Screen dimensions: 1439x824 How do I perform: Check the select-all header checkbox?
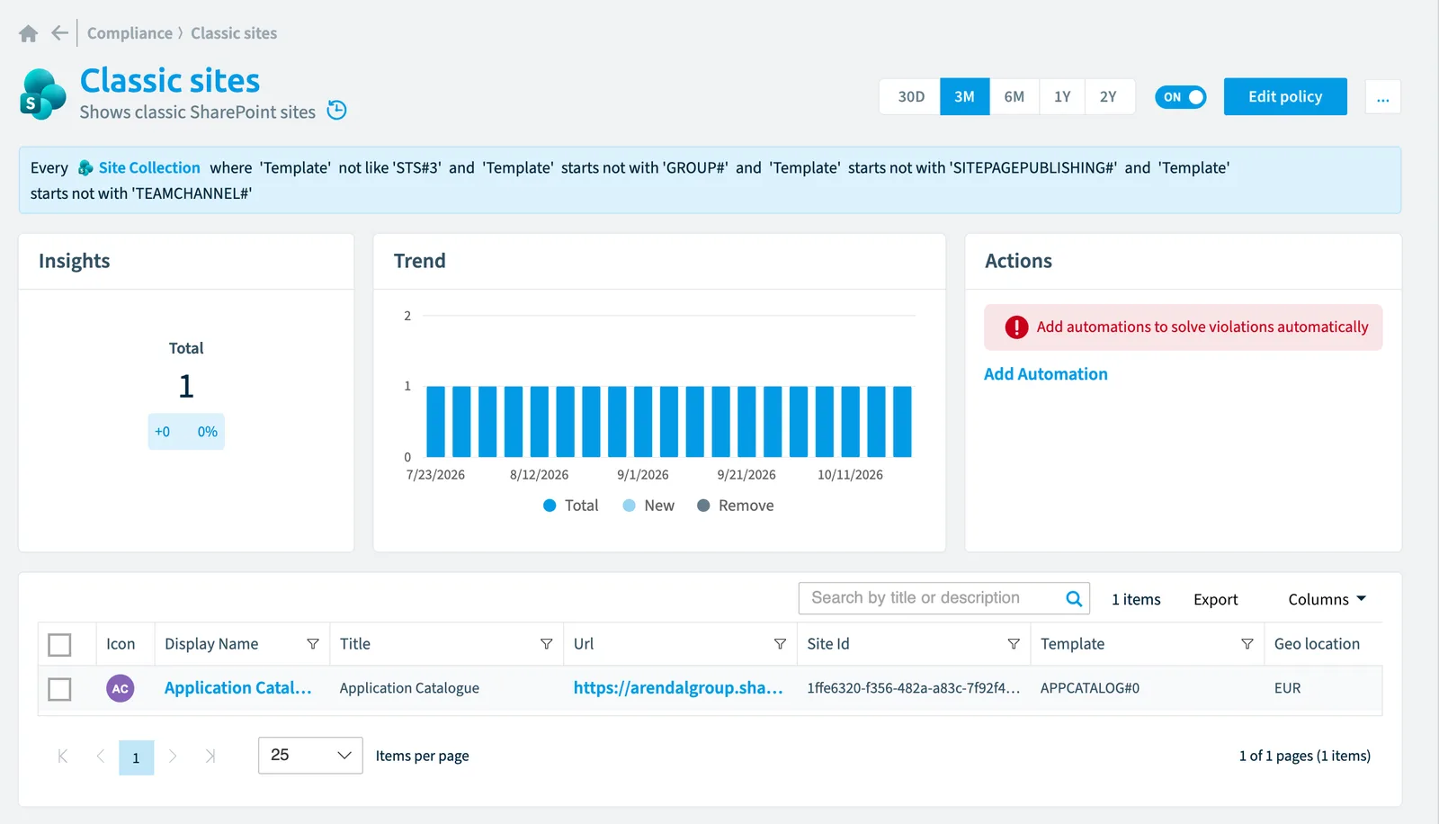pyautogui.click(x=59, y=645)
